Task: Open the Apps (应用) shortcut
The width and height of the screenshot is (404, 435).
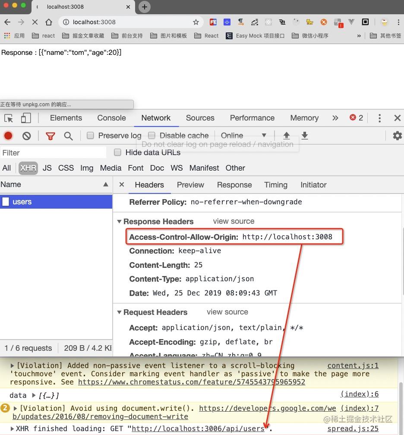Action: [x=14, y=35]
